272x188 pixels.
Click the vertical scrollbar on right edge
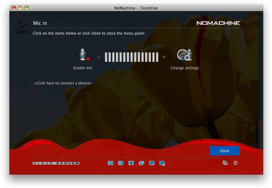[261, 67]
